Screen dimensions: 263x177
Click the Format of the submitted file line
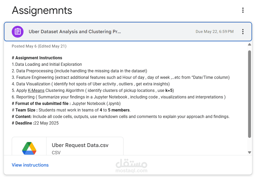[x=66, y=104]
